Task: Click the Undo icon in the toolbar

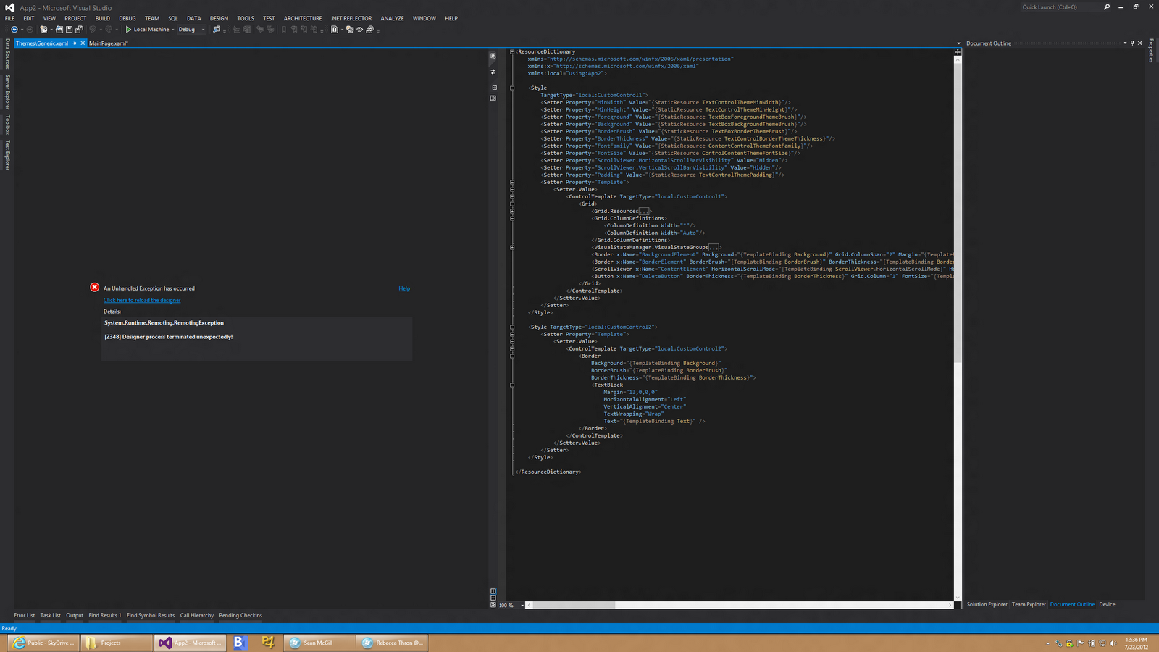Action: 93,30
